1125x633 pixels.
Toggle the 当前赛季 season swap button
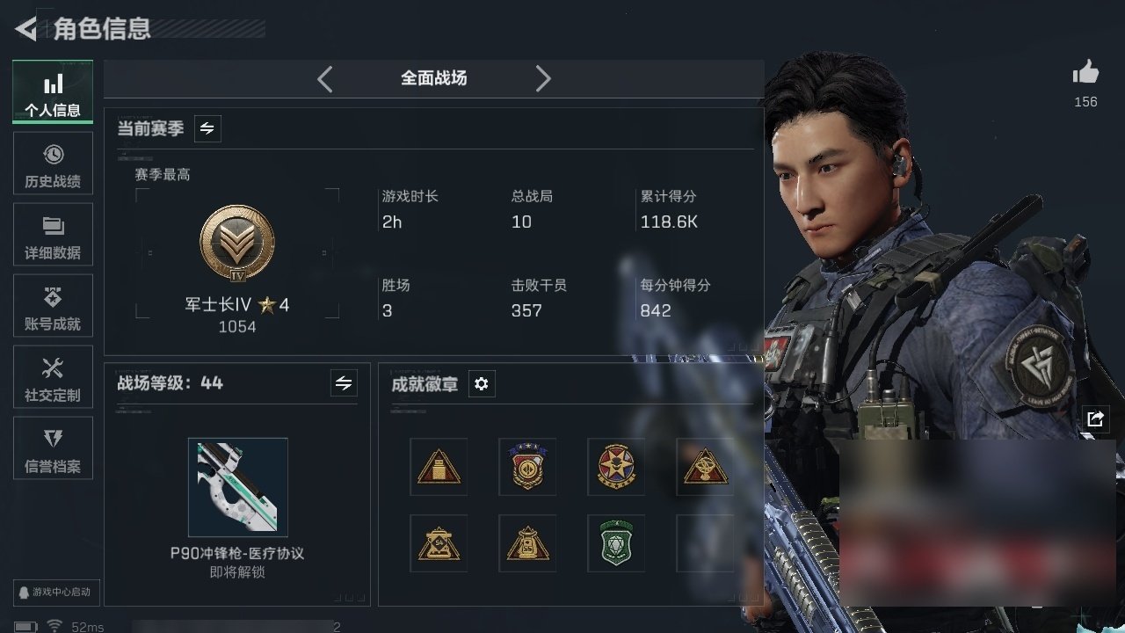pyautogui.click(x=207, y=128)
